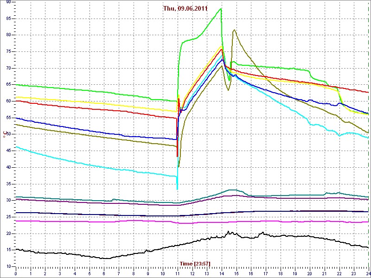This screenshot has width=371, height=278.
Task: Click the teal curve's bump near hour 15
Action: click(234, 190)
